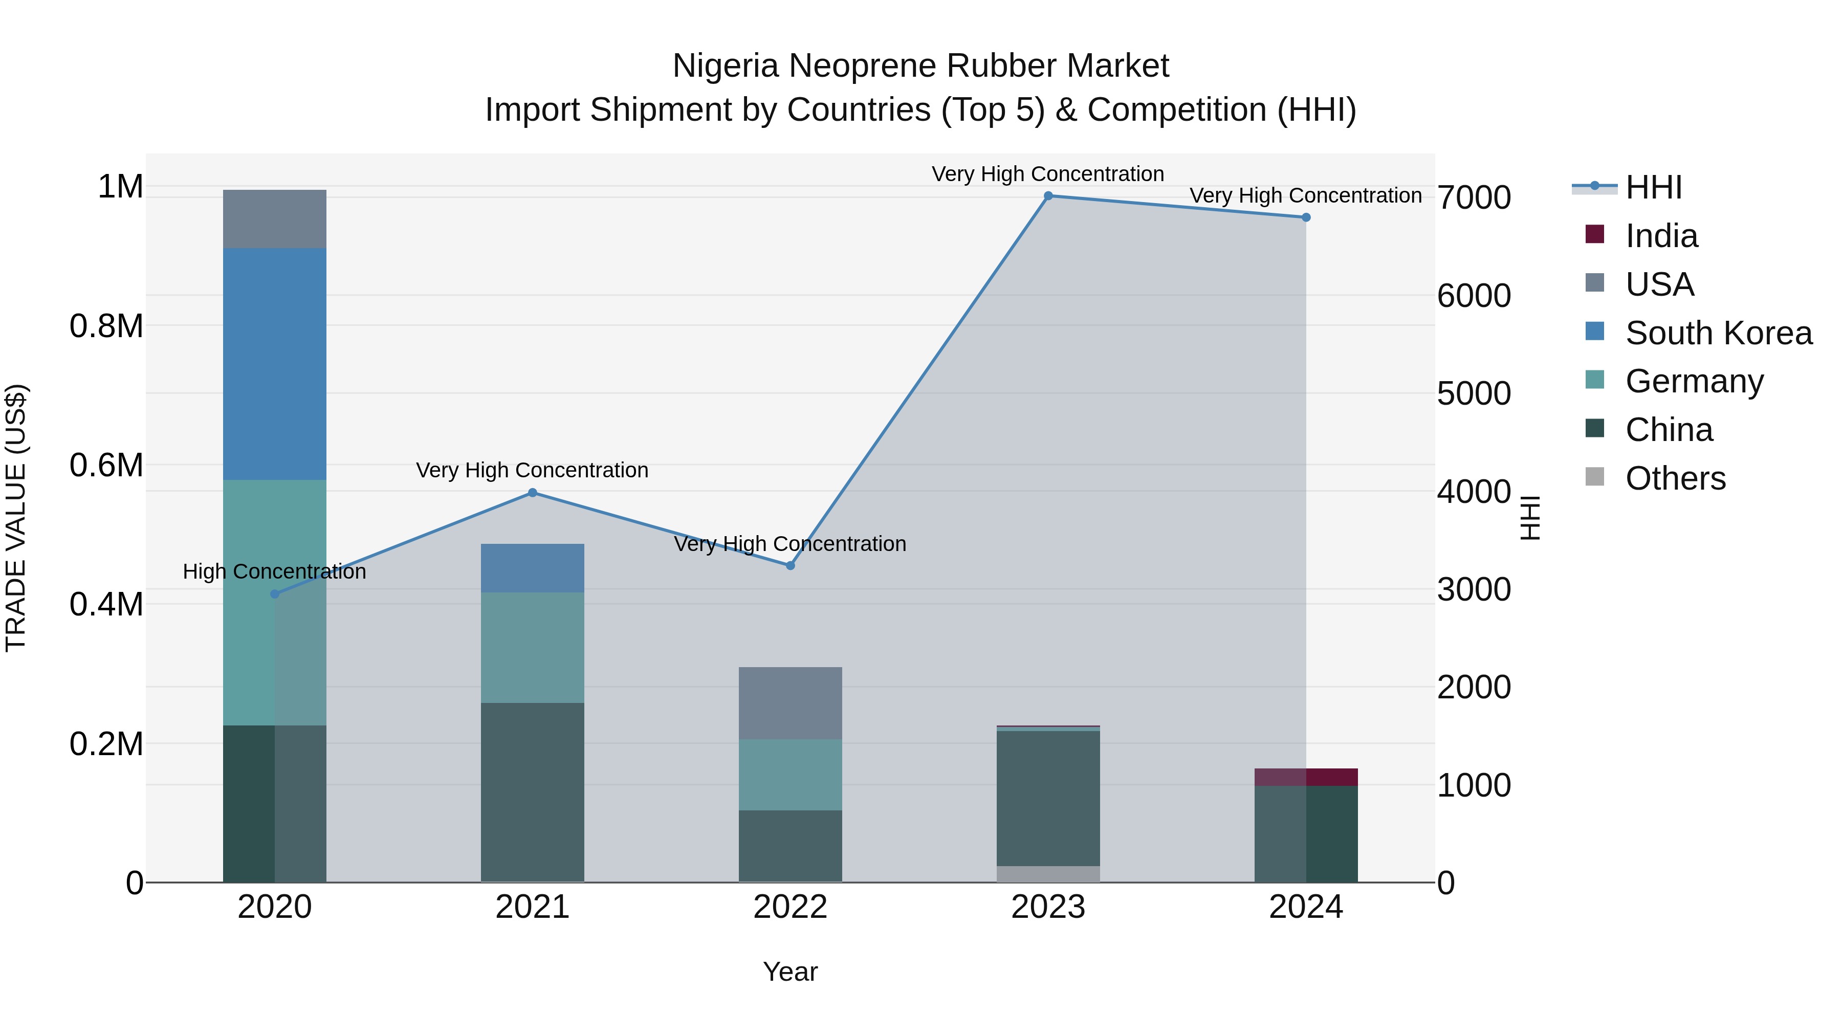
Task: Toggle Germany series in legend
Action: [1674, 381]
